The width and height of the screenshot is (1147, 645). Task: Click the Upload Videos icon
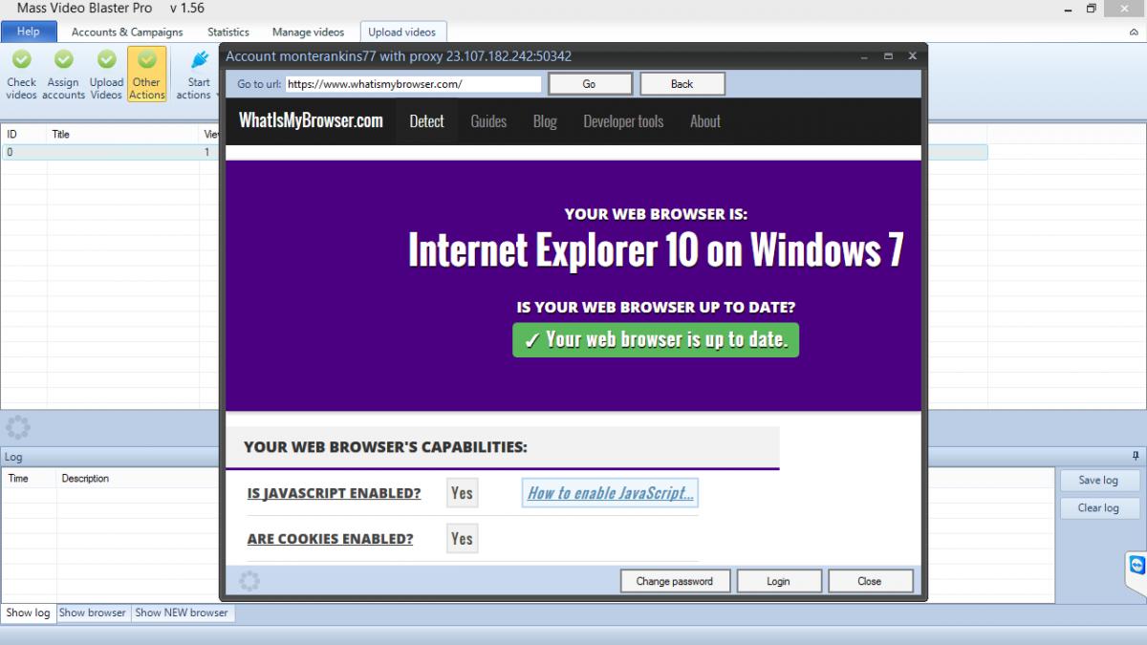(106, 60)
